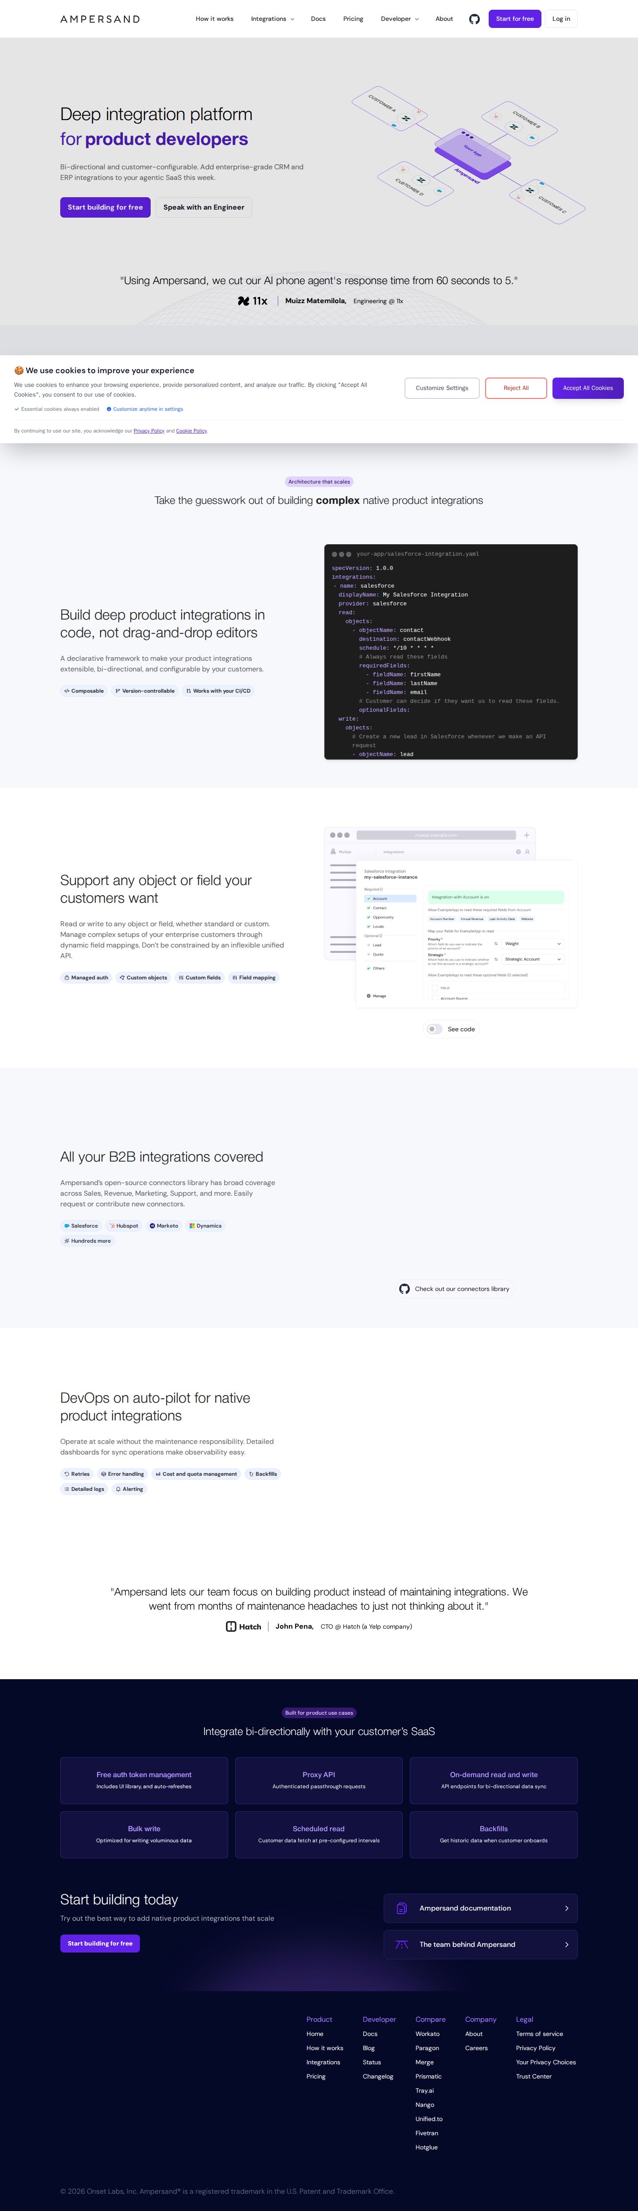This screenshot has width=638, height=2211.
Task: Click the Alerting bell icon tag
Action: point(118,1489)
